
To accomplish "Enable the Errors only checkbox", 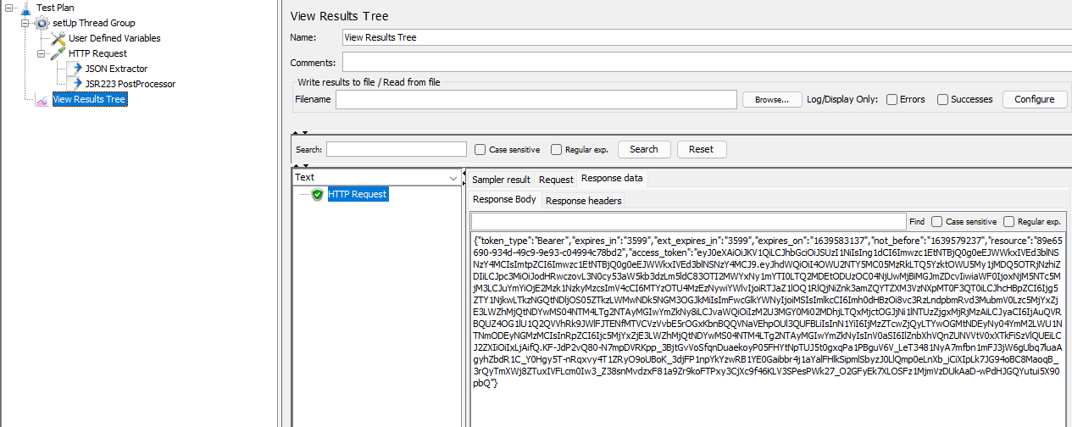I will tap(891, 99).
